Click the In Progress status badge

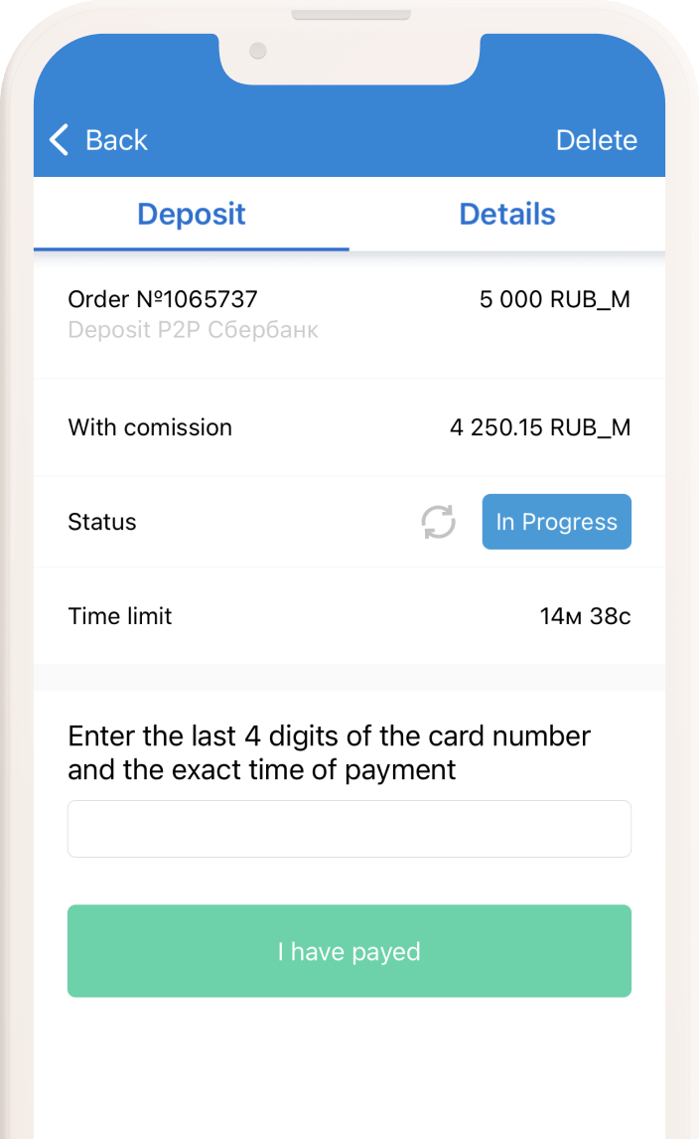click(556, 522)
